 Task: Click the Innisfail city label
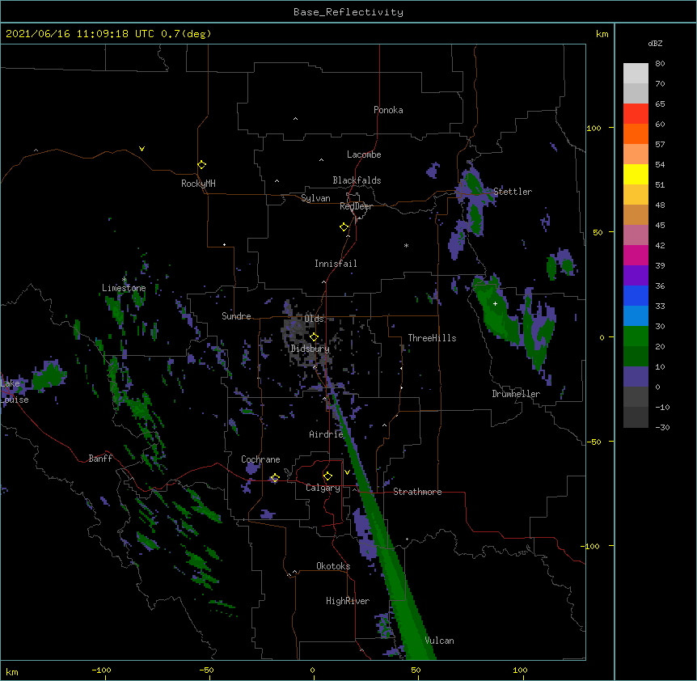336,264
